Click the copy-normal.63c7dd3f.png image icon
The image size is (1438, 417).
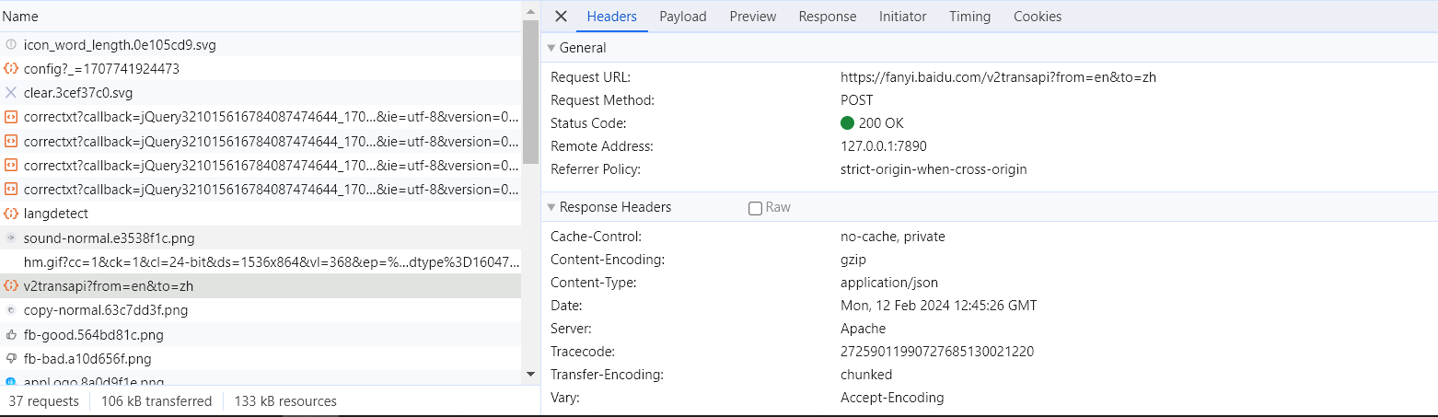(x=11, y=310)
